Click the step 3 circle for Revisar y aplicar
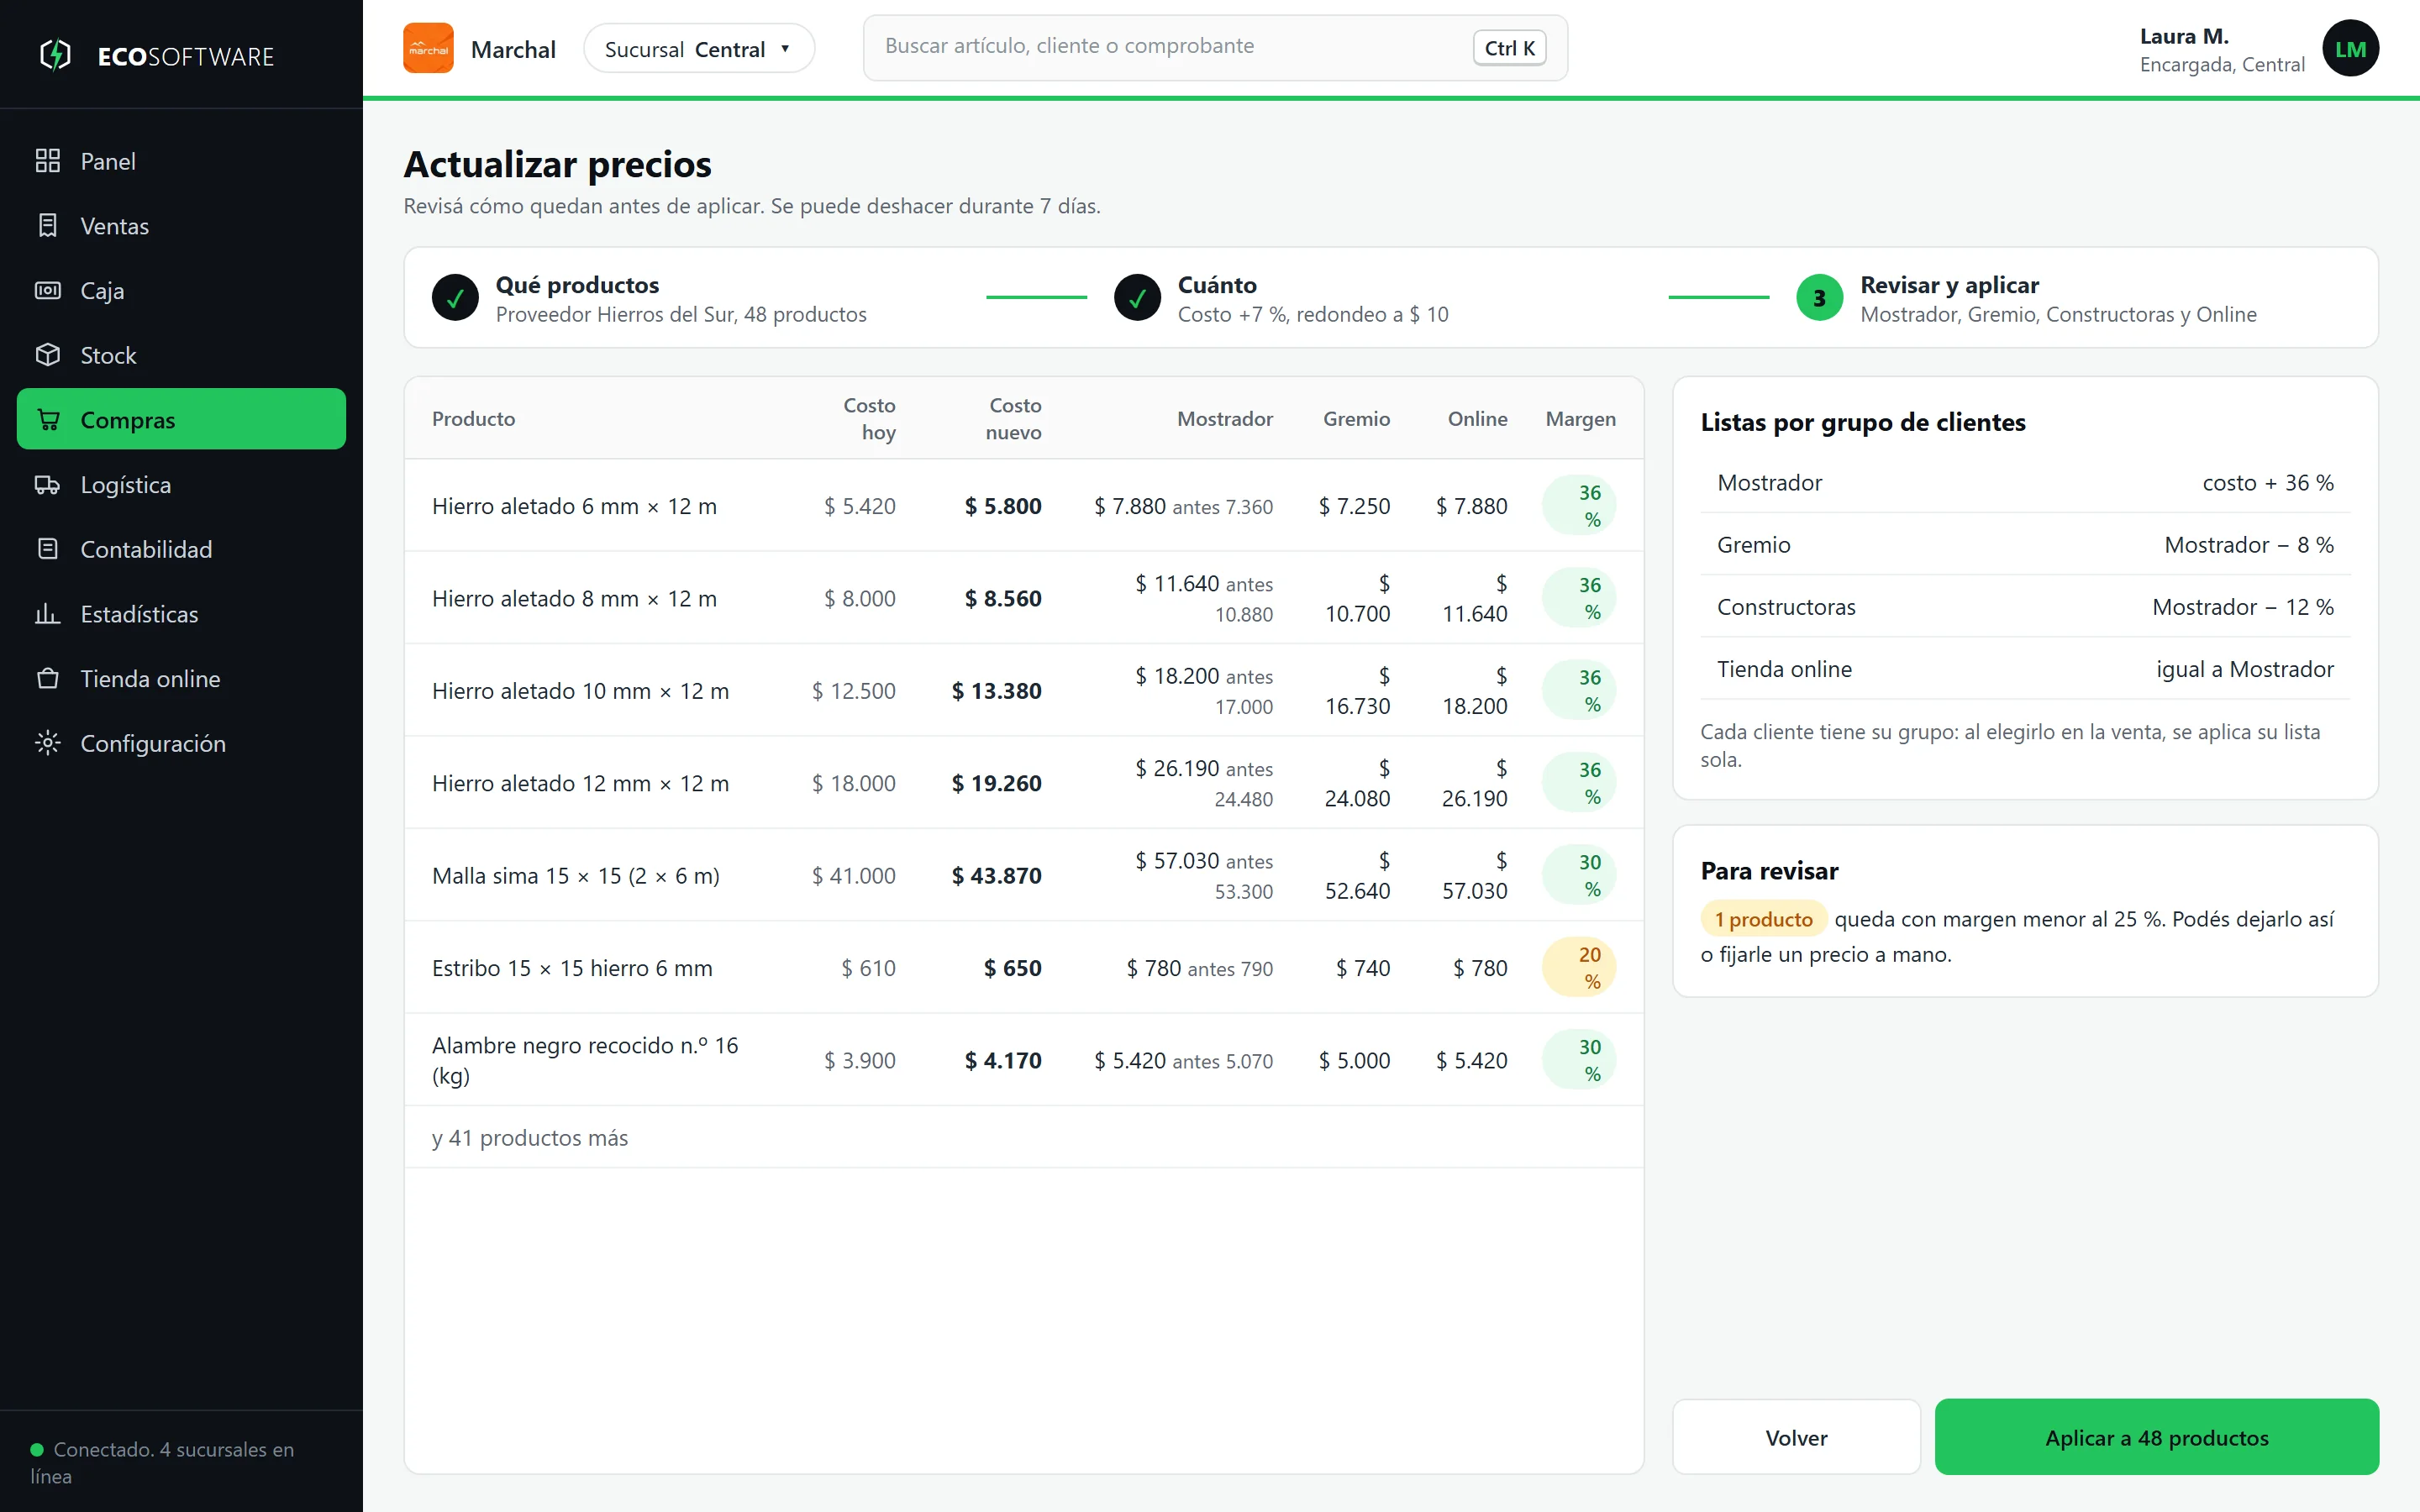2420x1512 pixels. 1819,298
